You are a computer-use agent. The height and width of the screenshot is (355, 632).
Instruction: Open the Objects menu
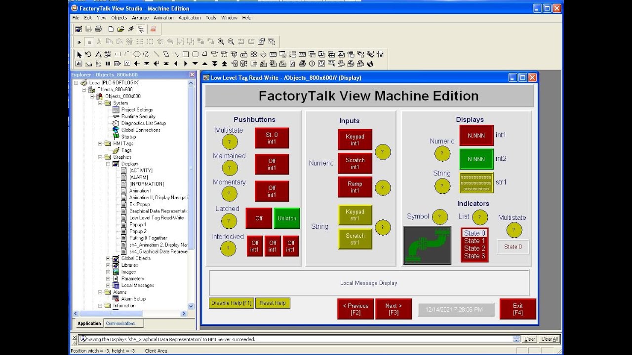(x=119, y=18)
